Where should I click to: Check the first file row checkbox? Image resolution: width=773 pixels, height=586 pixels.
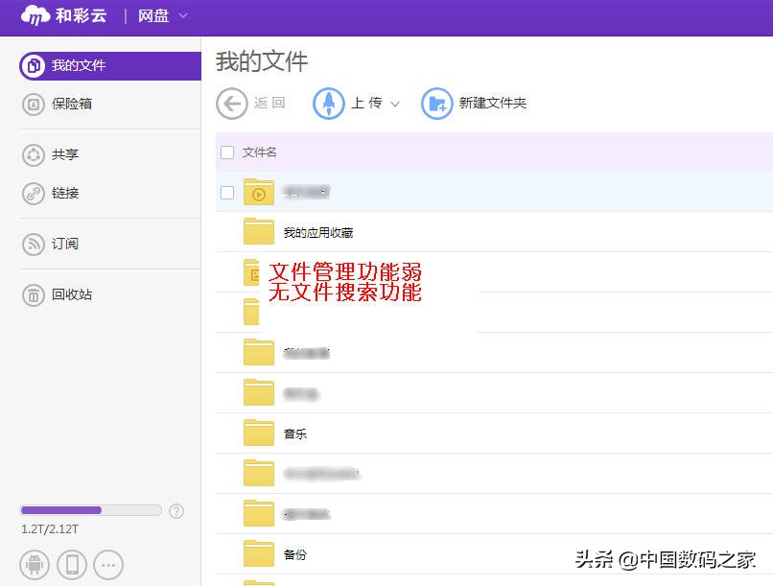pyautogui.click(x=226, y=192)
